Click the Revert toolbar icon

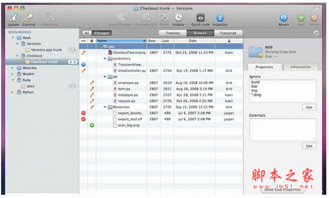point(283,18)
